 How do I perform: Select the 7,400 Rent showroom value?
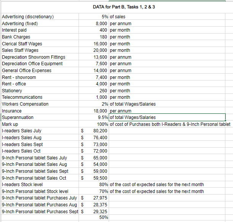click(94, 77)
